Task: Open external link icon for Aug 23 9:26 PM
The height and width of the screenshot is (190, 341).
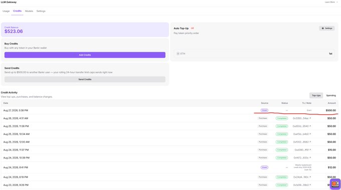Action: [310, 185]
